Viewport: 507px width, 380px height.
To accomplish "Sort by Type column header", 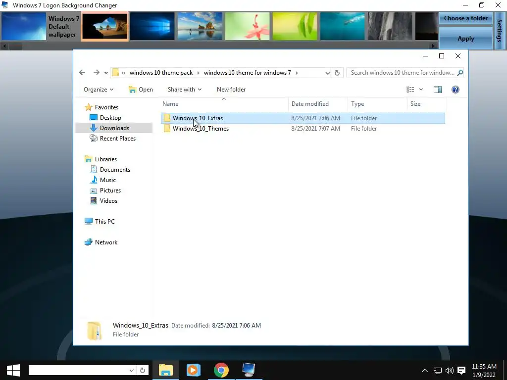I will (x=377, y=104).
